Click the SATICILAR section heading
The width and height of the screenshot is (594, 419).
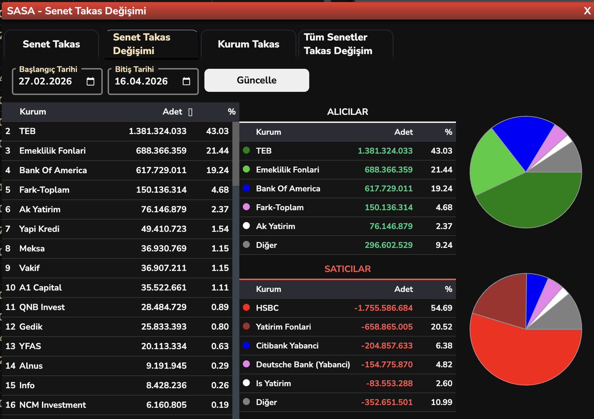coord(347,269)
